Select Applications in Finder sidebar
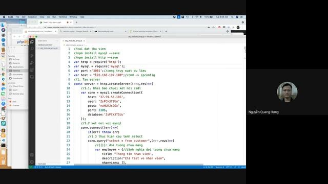328x184 pixels. (x=18, y=67)
